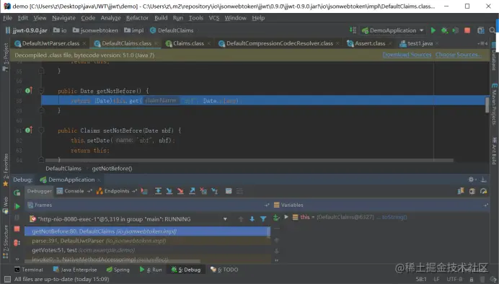Click the Drop Frame icon
Viewport: 499px width, 284px height.
tap(203, 191)
